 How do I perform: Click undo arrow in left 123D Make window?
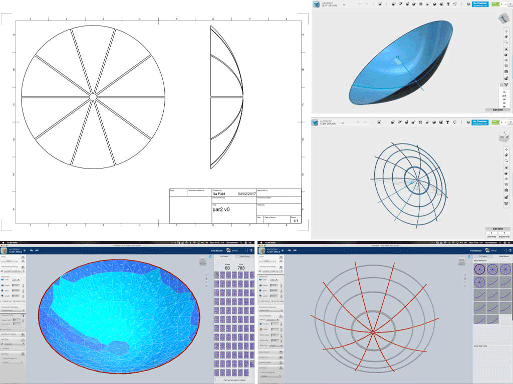coord(32,250)
